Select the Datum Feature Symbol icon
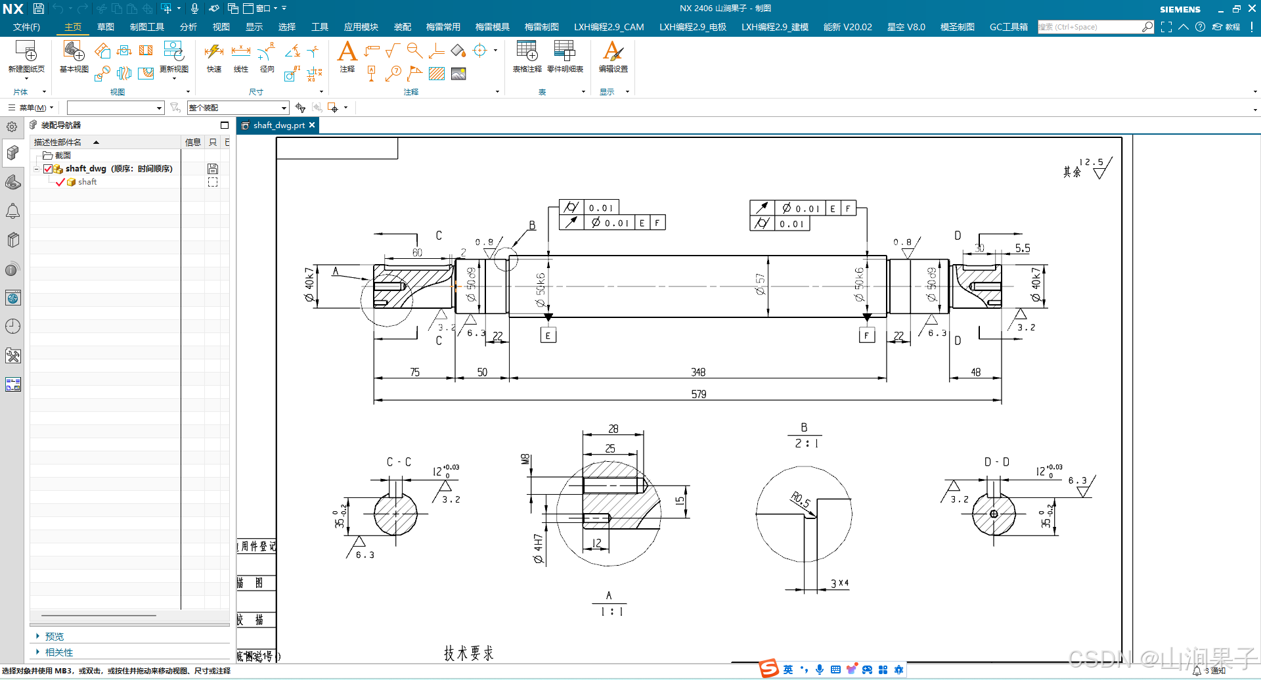 [371, 74]
